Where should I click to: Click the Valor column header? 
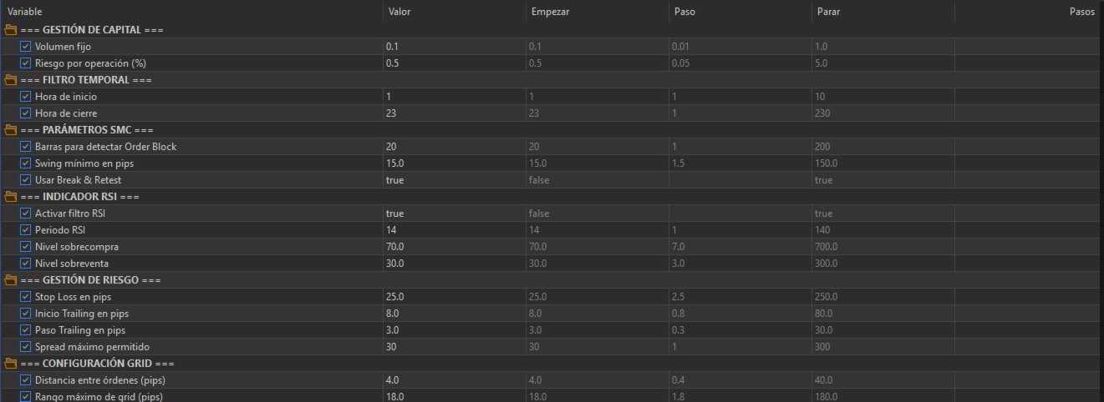tap(398, 12)
